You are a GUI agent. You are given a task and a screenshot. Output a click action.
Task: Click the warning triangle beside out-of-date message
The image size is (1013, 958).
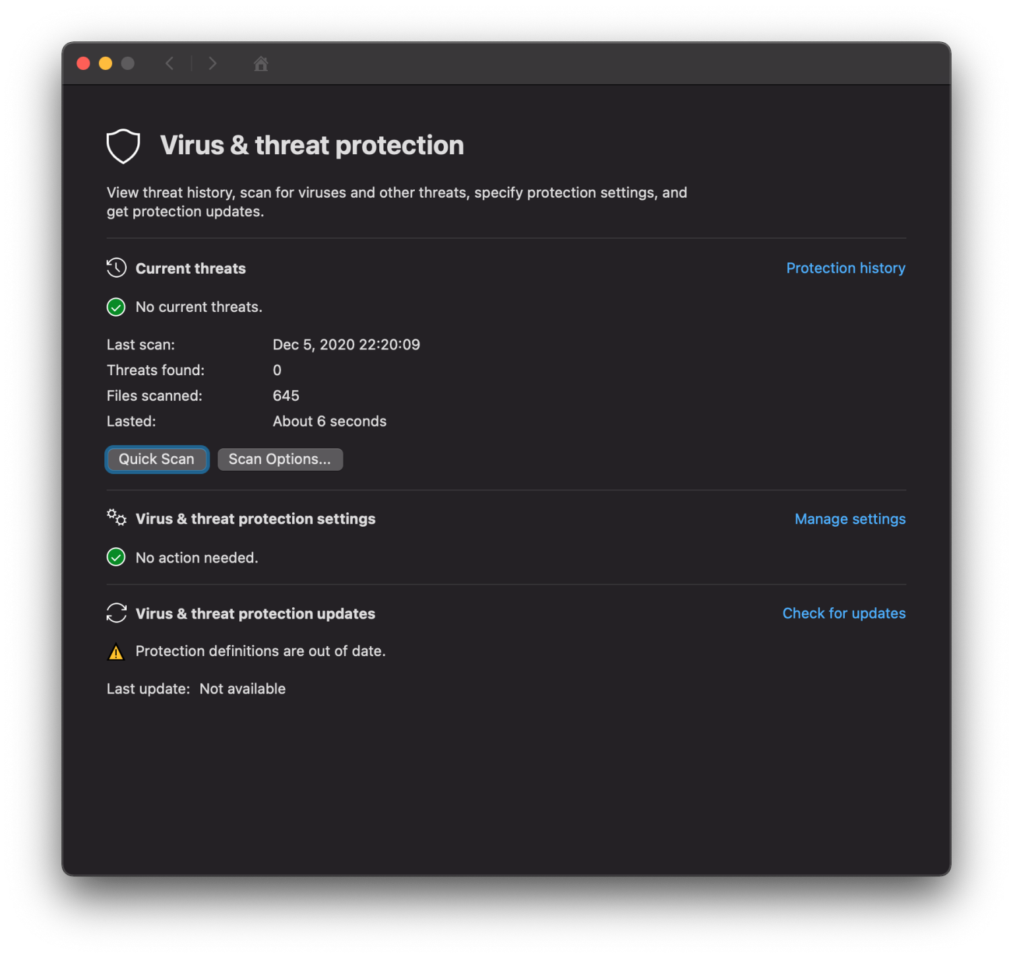pyautogui.click(x=116, y=651)
